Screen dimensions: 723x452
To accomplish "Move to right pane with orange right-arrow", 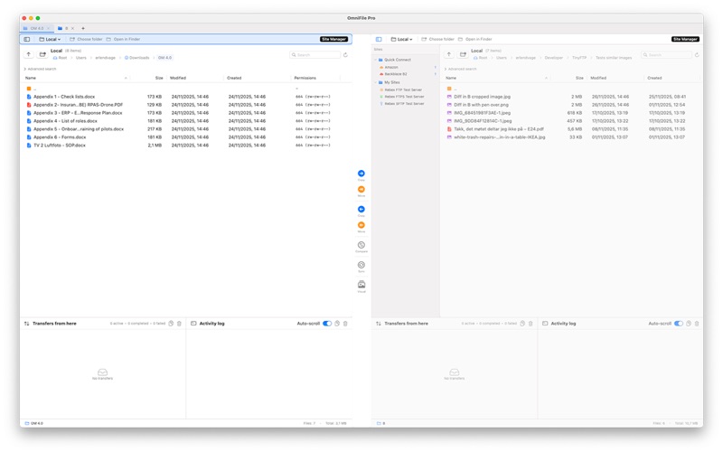I will click(361, 190).
